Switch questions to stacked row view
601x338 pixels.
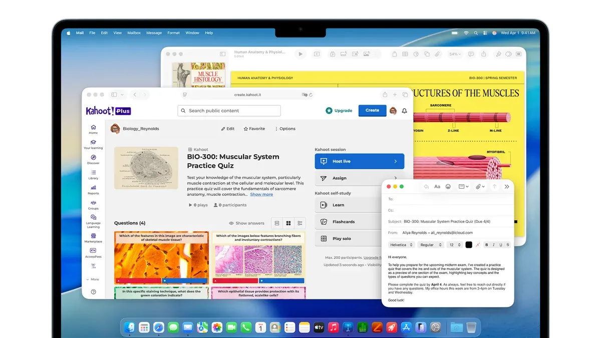(x=277, y=223)
